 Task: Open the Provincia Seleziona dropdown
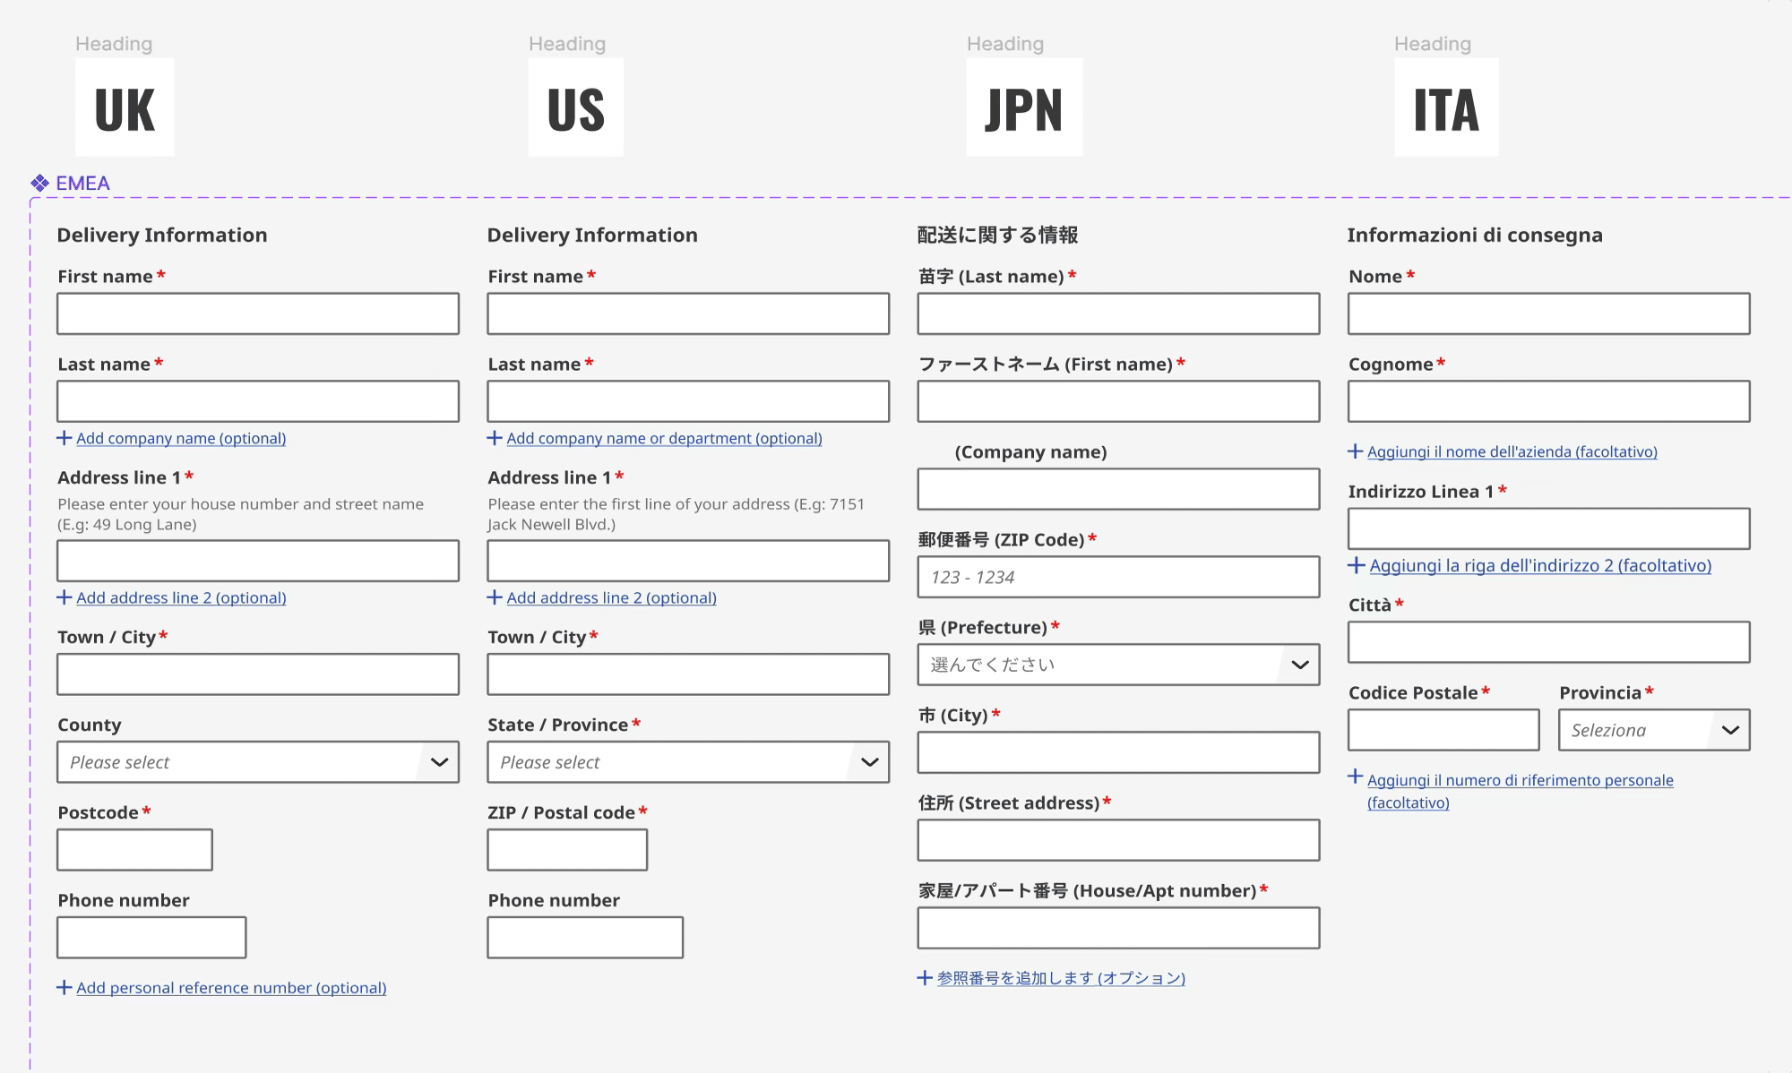[1653, 730]
